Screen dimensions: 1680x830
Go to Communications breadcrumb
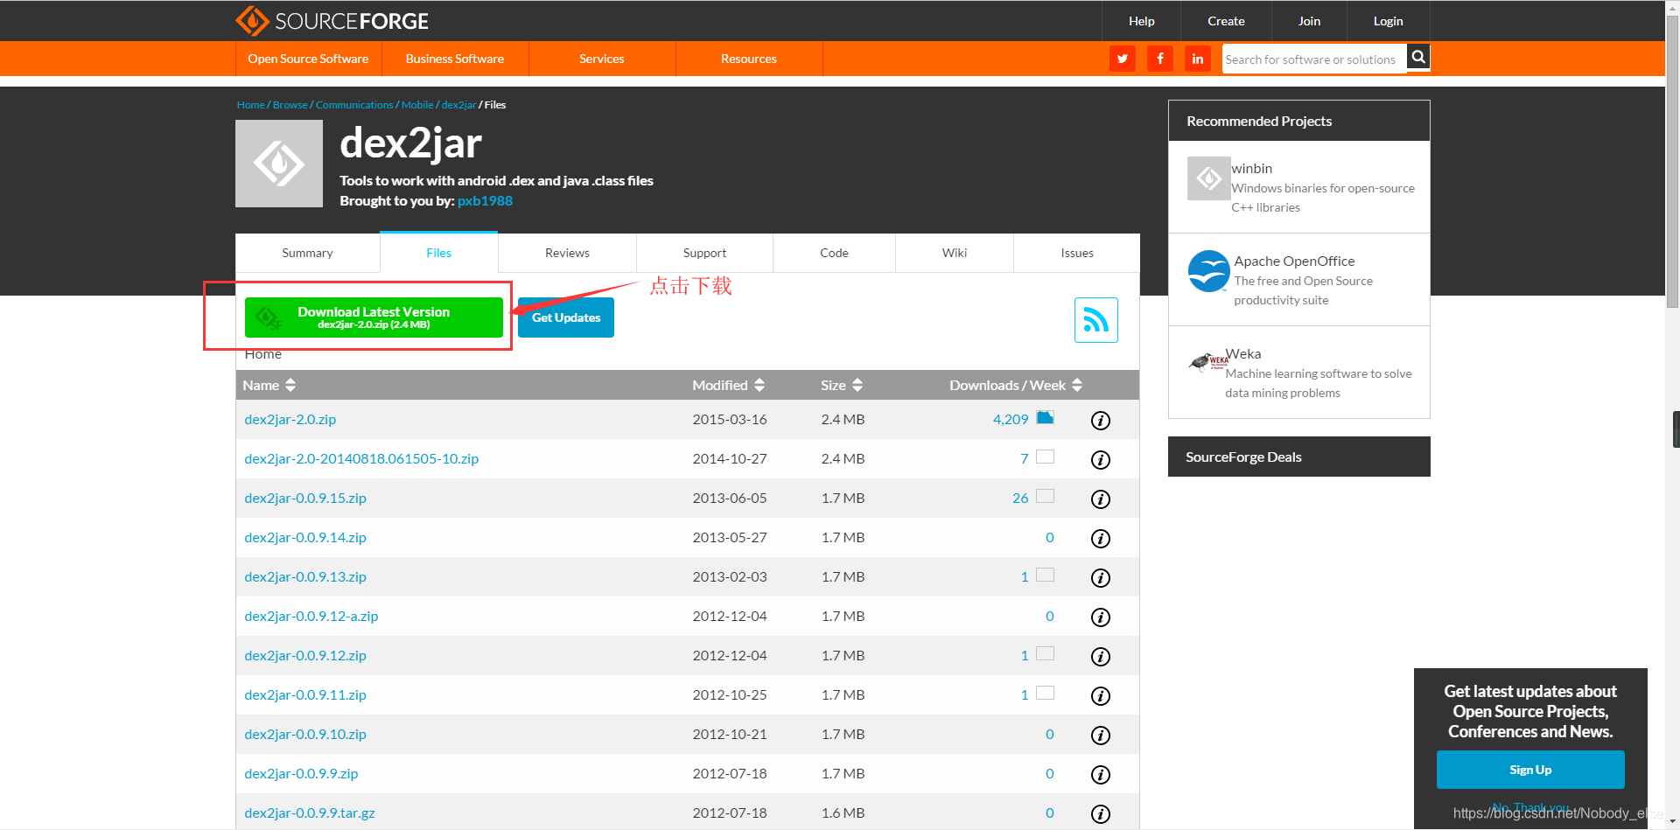pyautogui.click(x=354, y=105)
